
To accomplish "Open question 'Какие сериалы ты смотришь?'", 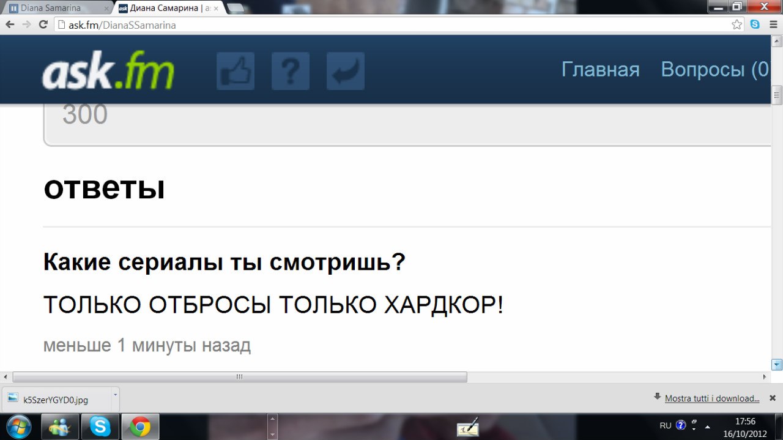I will tap(225, 263).
